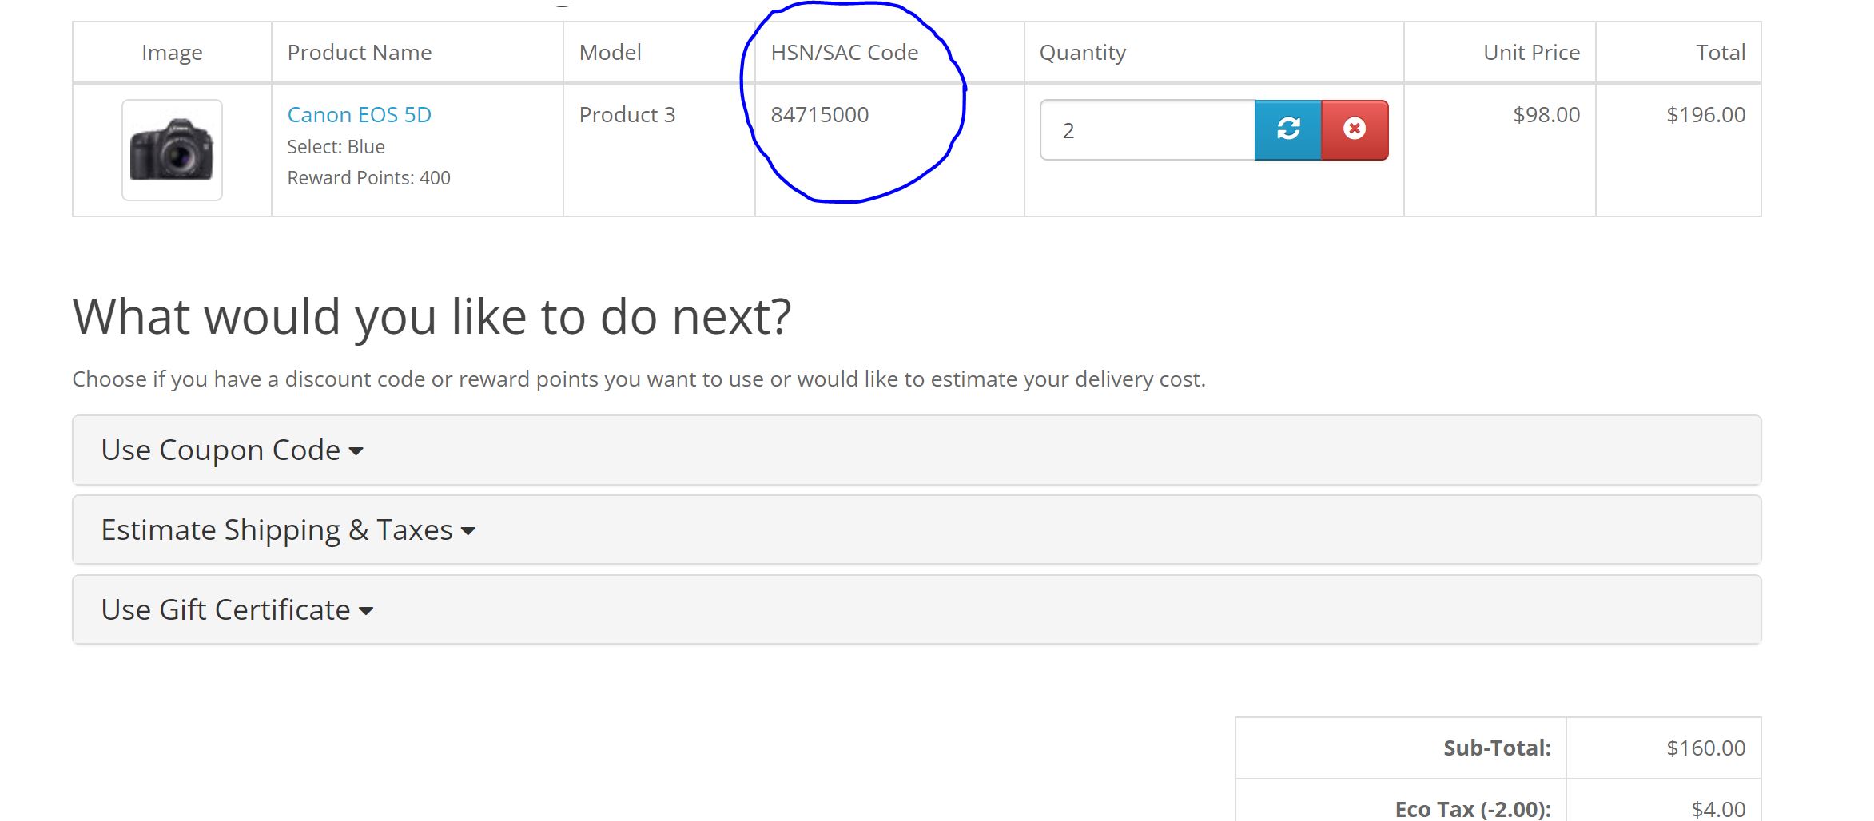
Task: Click the Unit Price column header
Action: (x=1531, y=53)
